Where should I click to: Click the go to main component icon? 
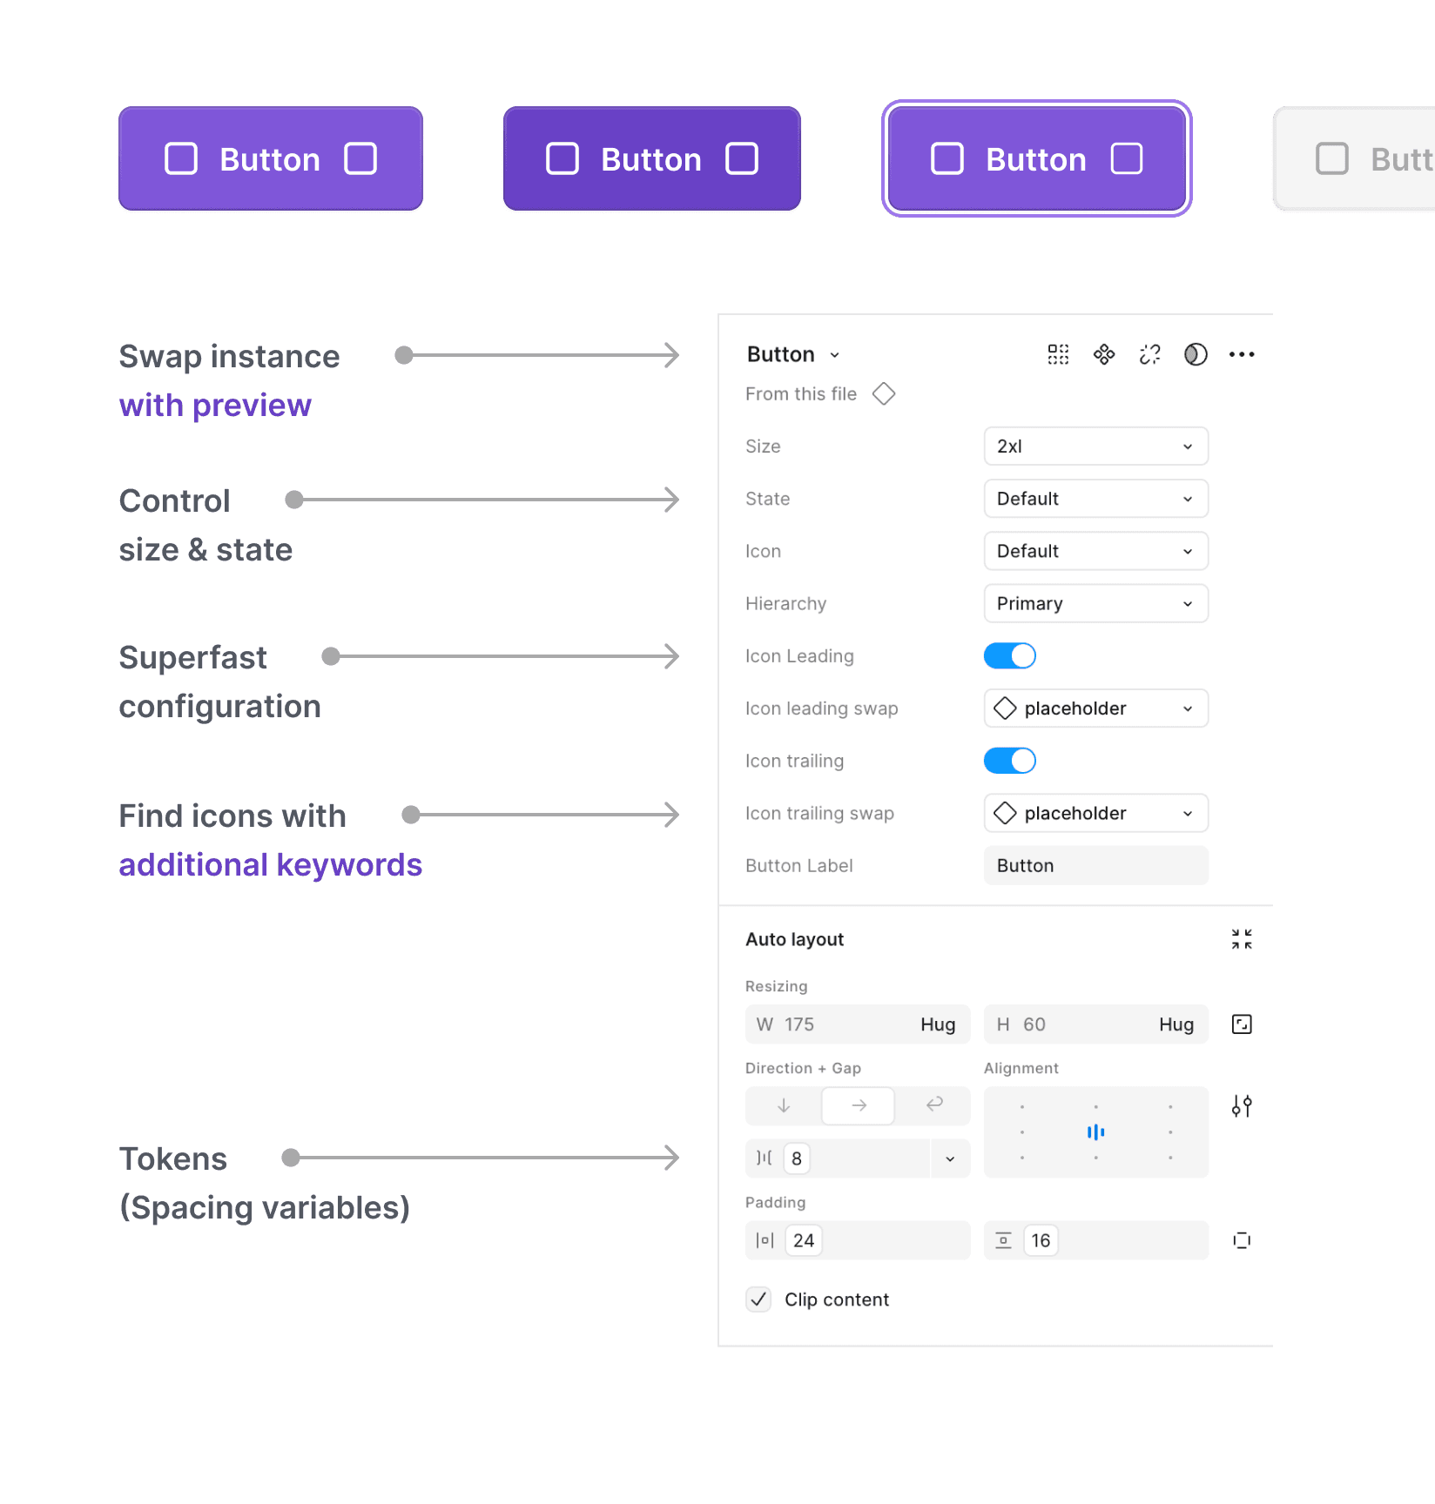point(1104,354)
